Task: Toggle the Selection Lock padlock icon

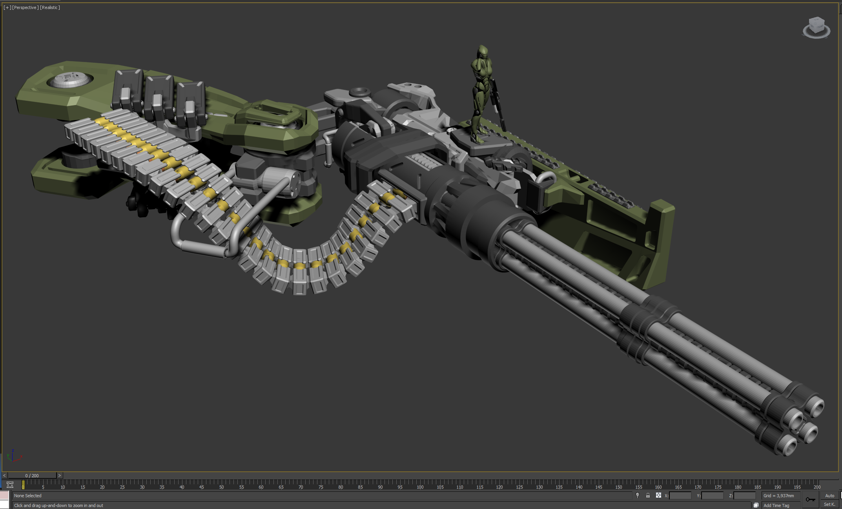Action: [648, 495]
